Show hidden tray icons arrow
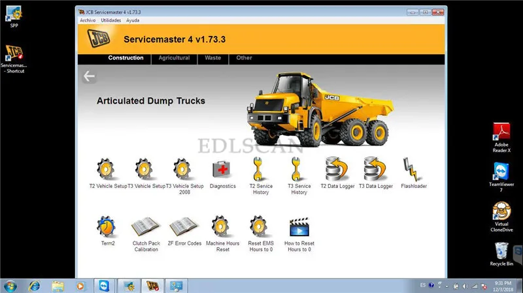 click(447, 286)
